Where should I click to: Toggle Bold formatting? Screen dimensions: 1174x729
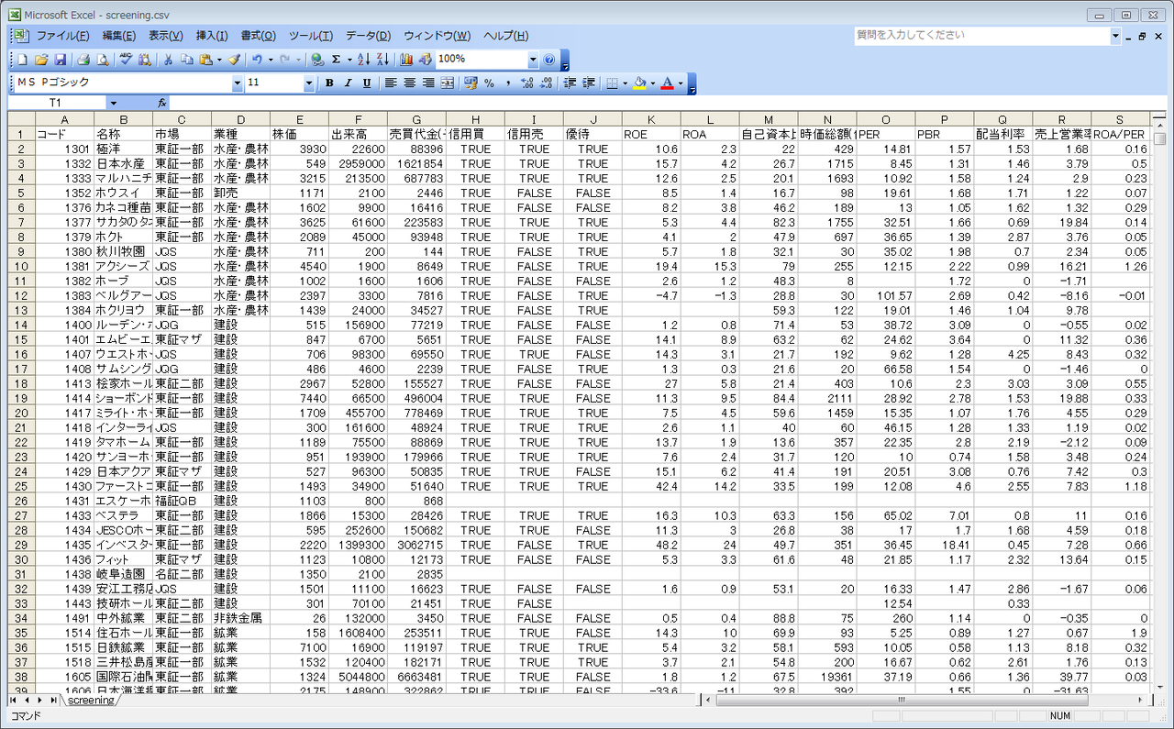coord(329,83)
